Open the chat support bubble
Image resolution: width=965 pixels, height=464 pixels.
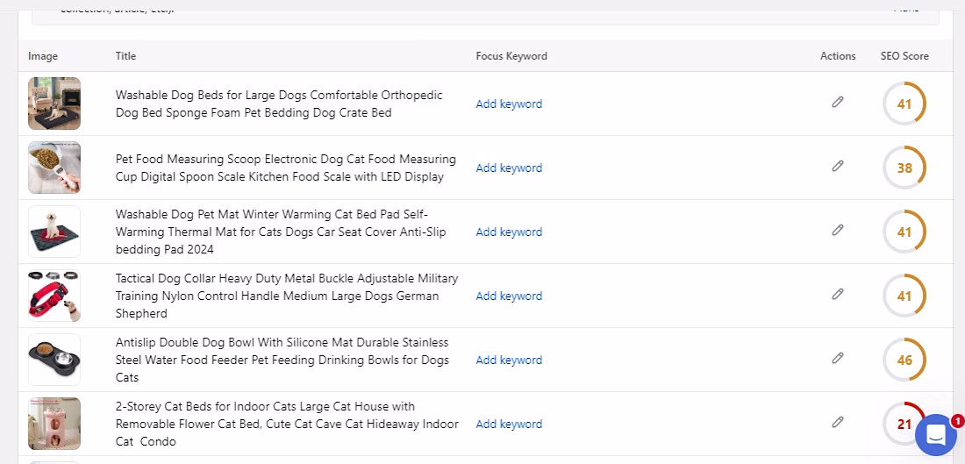[x=935, y=435]
